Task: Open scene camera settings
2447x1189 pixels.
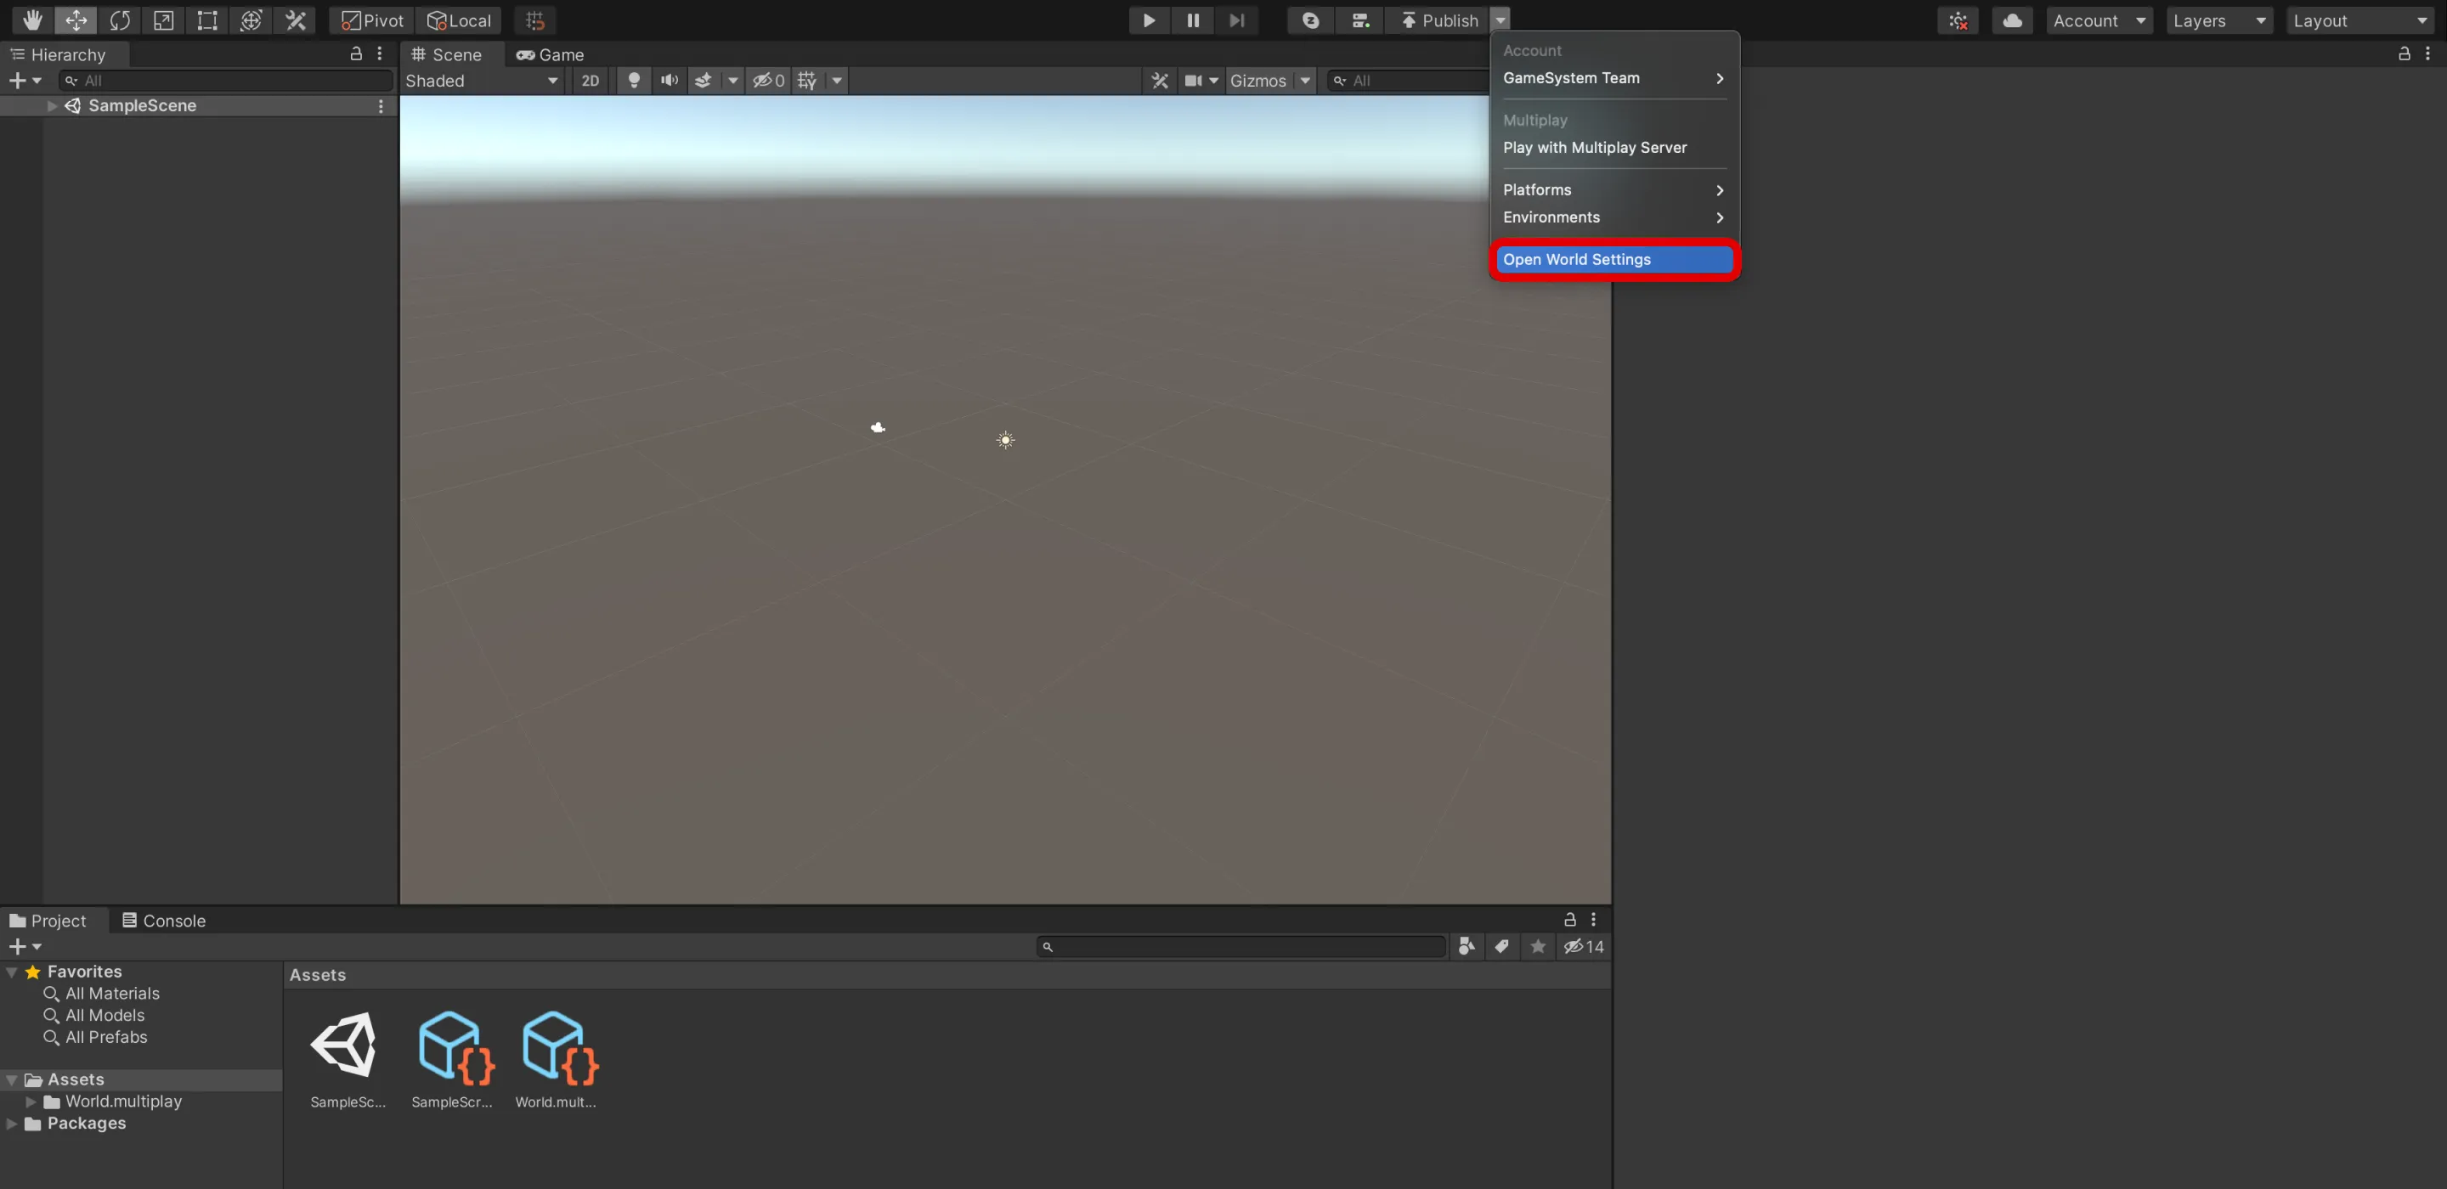Action: pos(1201,81)
